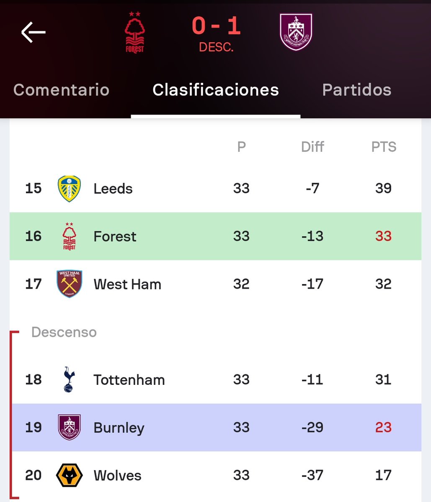Tap the Diff column header

tap(312, 147)
